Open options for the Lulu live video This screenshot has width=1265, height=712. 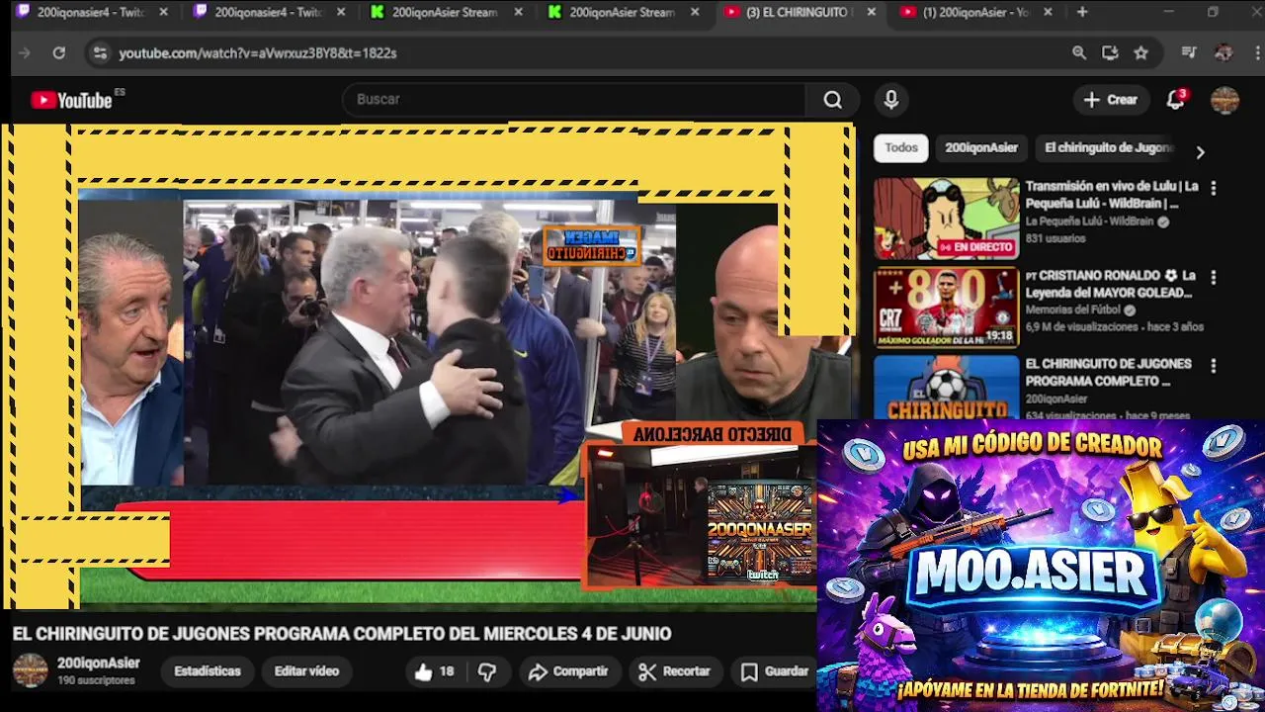point(1213,188)
